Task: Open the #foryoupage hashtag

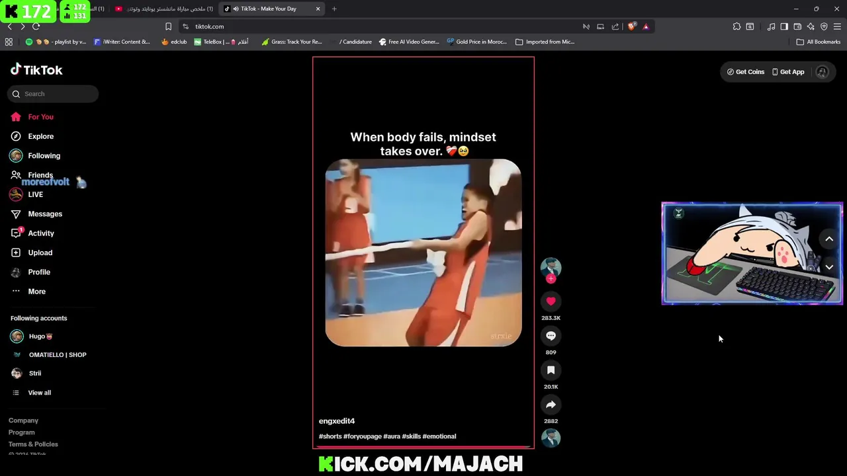Action: point(363,436)
